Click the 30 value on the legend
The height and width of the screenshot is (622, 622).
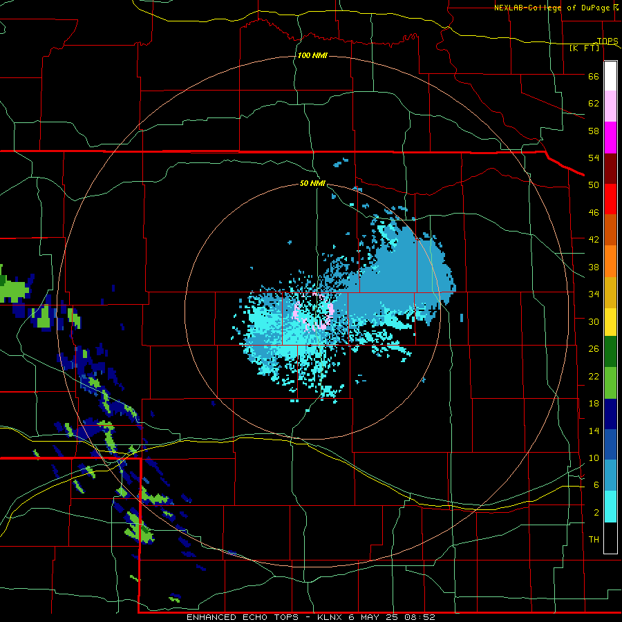[594, 321]
